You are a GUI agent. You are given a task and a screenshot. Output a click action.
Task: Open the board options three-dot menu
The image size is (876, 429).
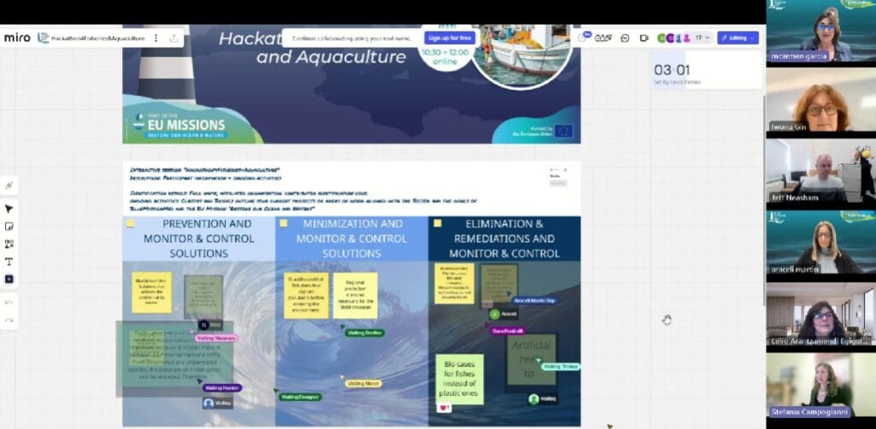click(x=156, y=38)
